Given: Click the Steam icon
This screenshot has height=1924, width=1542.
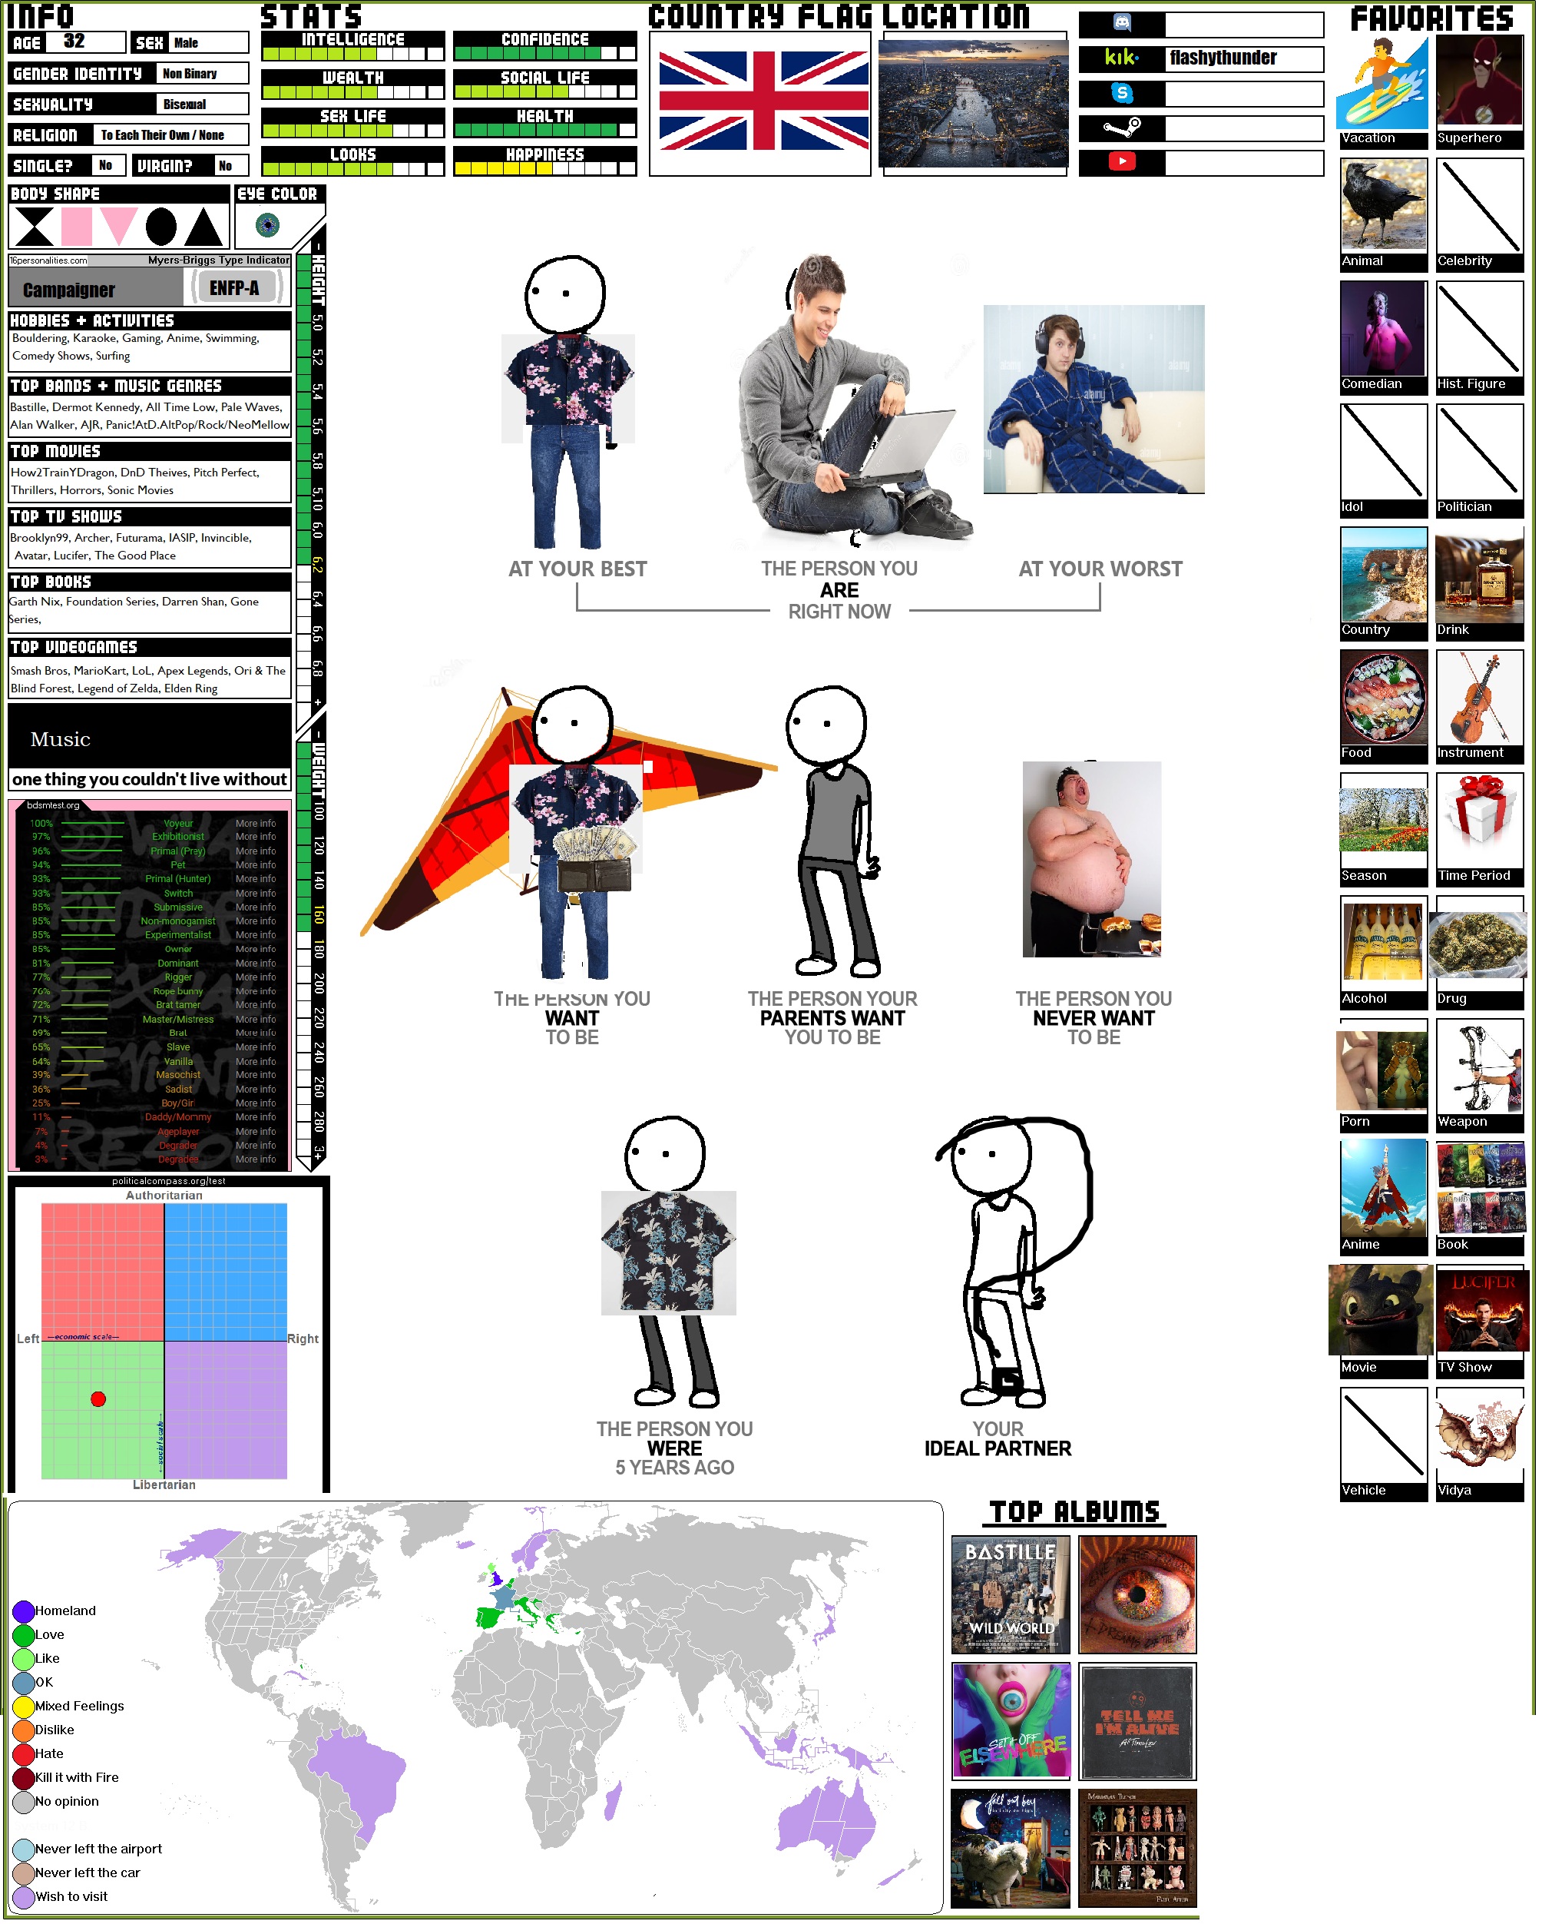Looking at the screenshot, I should pyautogui.click(x=1123, y=128).
